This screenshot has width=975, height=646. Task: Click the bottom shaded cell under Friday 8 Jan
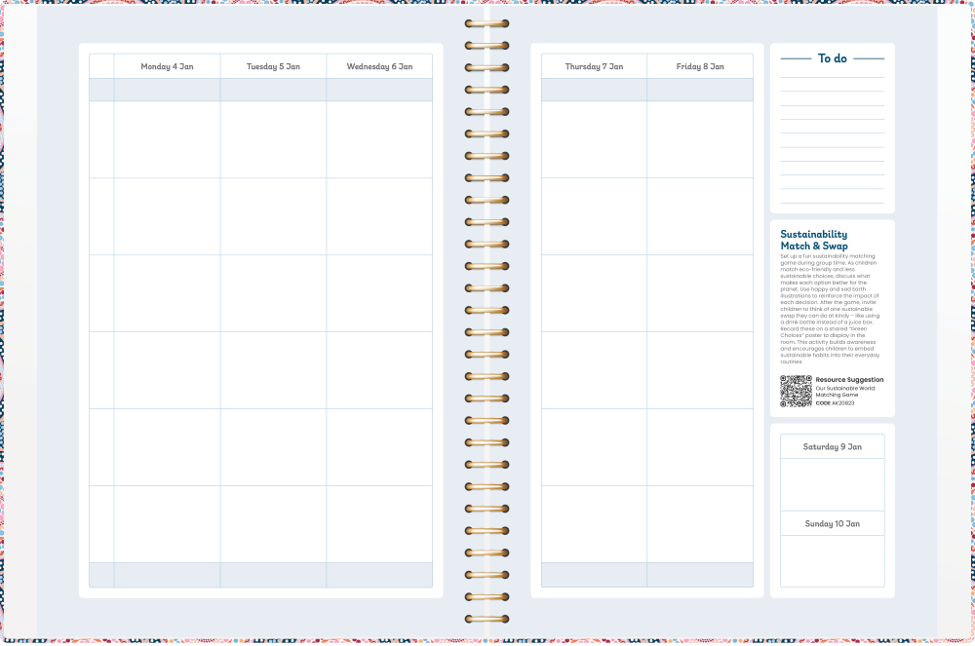[700, 575]
